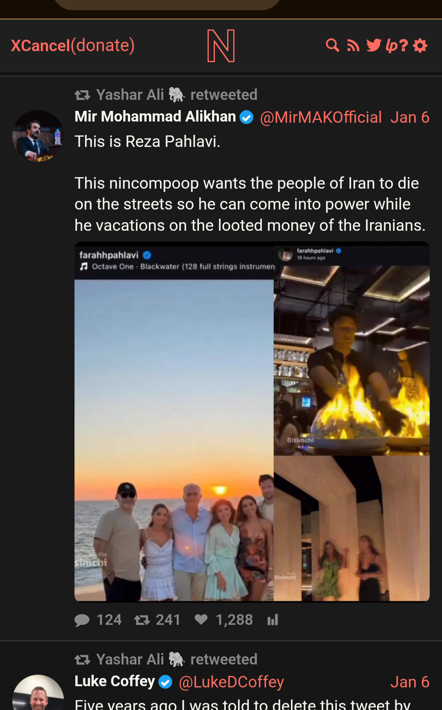The image size is (442, 710).
Task: Open the search magnifier icon
Action: [x=332, y=45]
